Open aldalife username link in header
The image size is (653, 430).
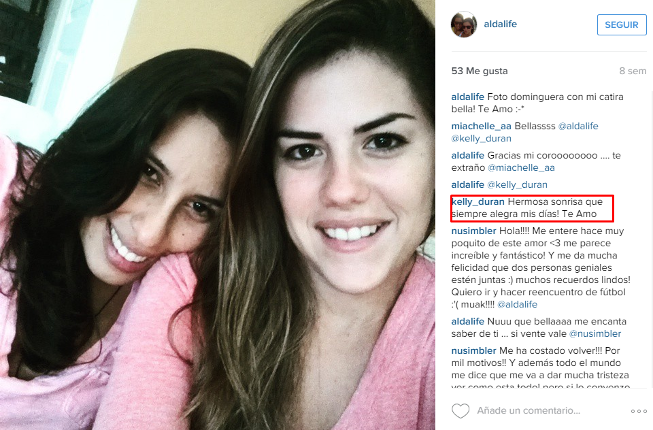500,24
